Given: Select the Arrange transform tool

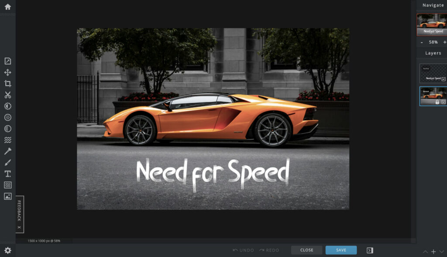Looking at the screenshot, I should (7, 72).
